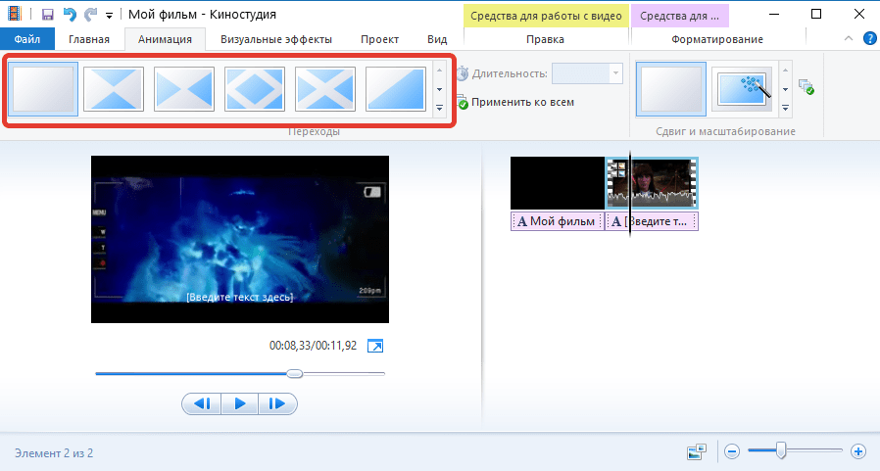880x471 pixels.
Task: Open the Вид tab
Action: [x=437, y=39]
